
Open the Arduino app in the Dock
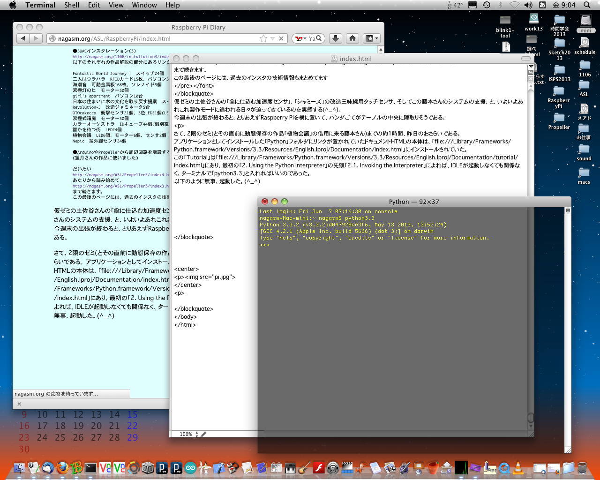click(190, 467)
